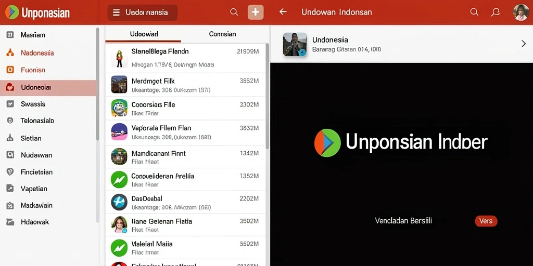Click the file list vertical scrollbar
Screen dimensions: 533x266
click(267, 96)
